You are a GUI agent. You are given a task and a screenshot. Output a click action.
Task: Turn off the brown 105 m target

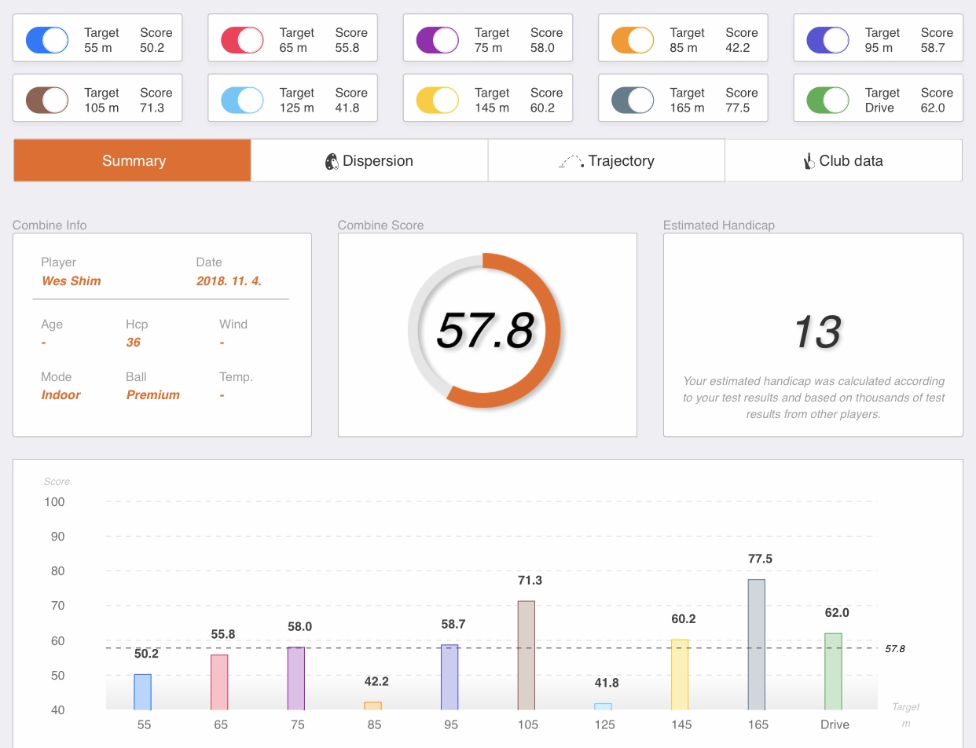[x=47, y=101]
